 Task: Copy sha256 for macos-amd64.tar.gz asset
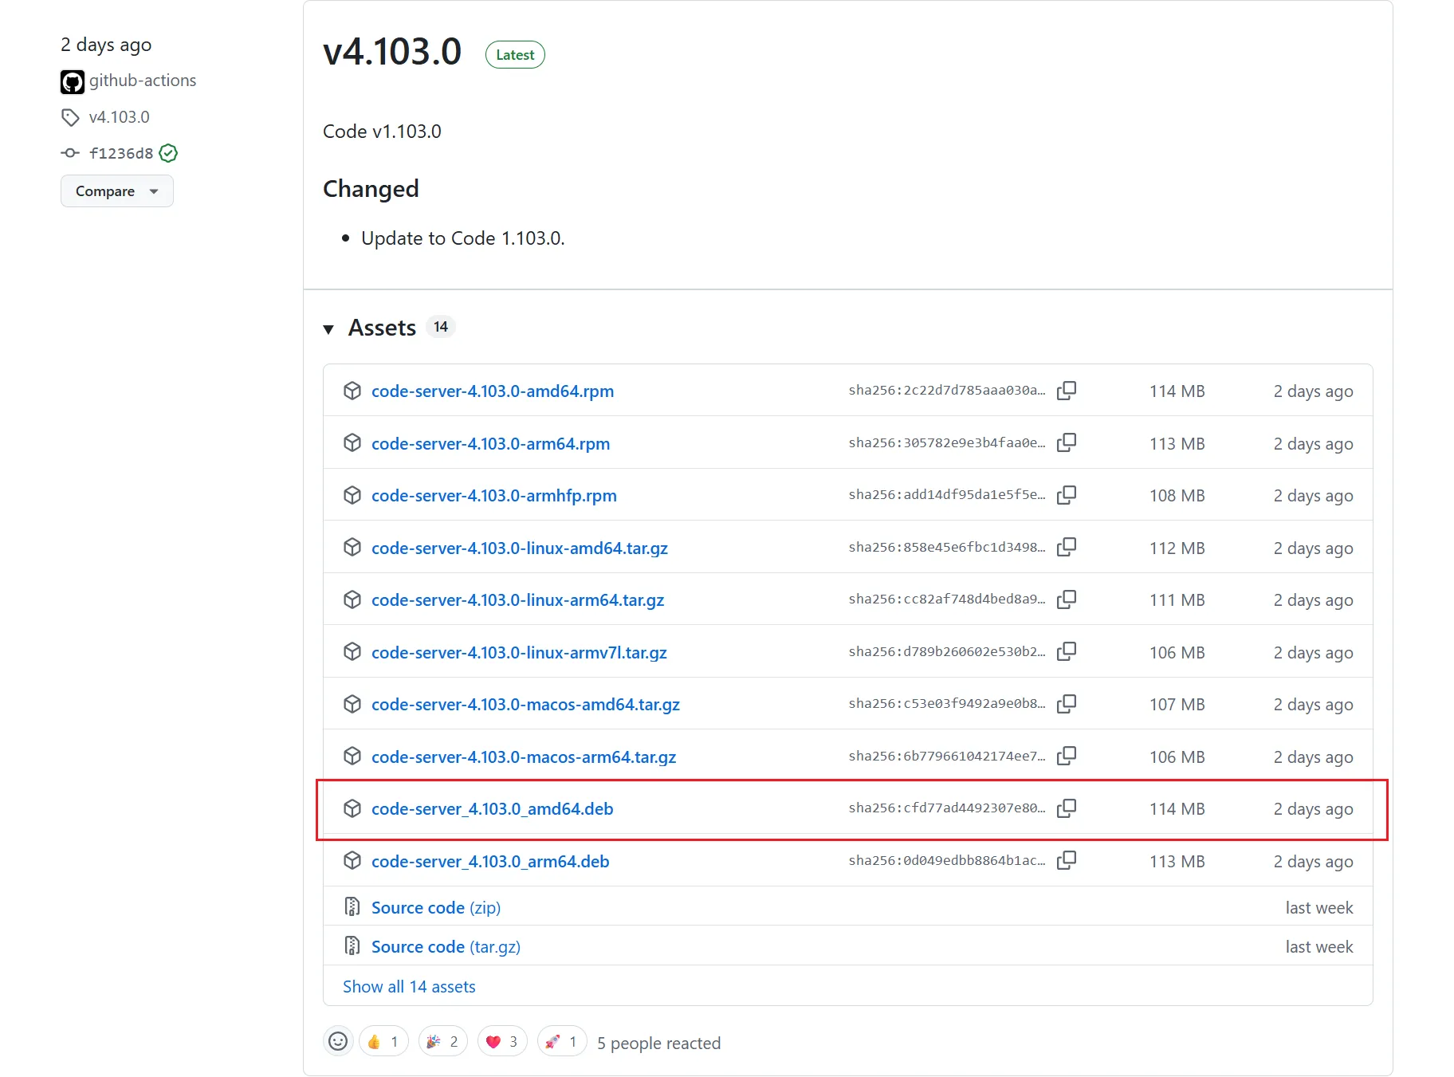(1067, 704)
